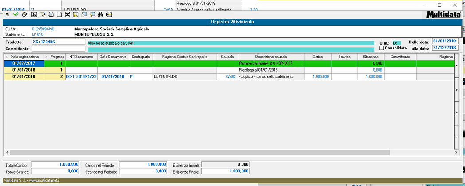Image resolution: width=465 pixels, height=186 pixels.
Task: Click the table with yellow cylinder icon
Action: pos(92,15)
